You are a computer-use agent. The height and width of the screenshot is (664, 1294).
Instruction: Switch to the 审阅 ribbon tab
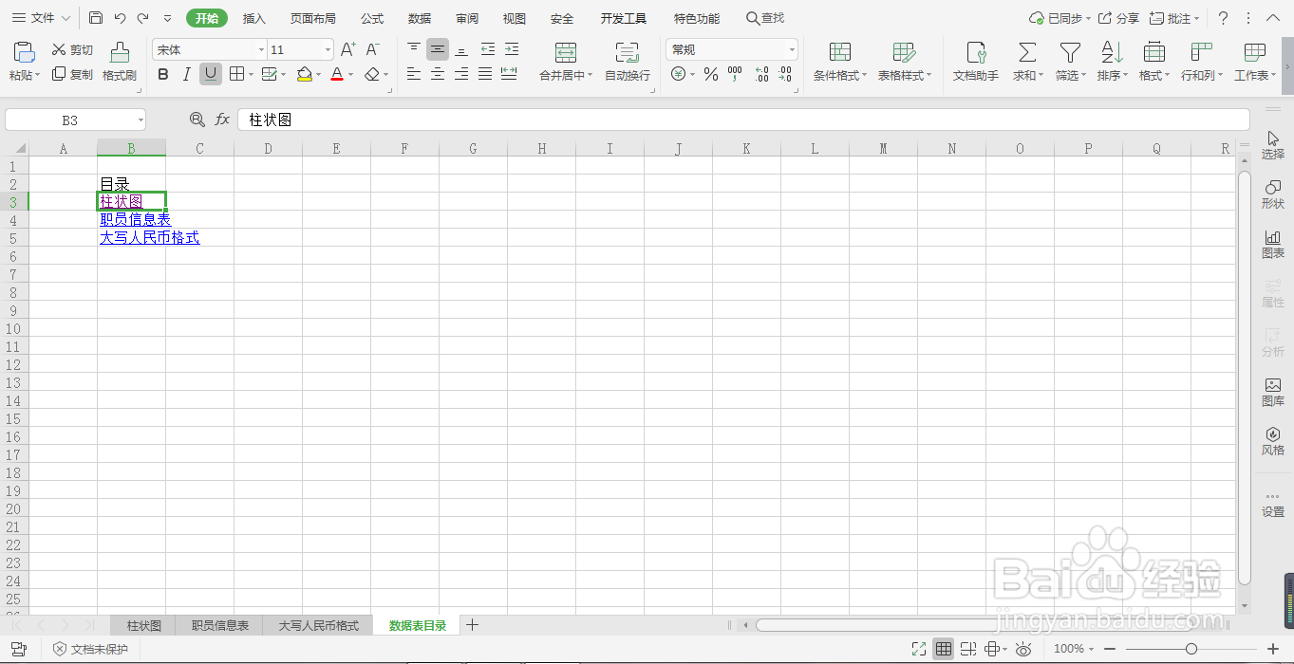click(x=467, y=18)
